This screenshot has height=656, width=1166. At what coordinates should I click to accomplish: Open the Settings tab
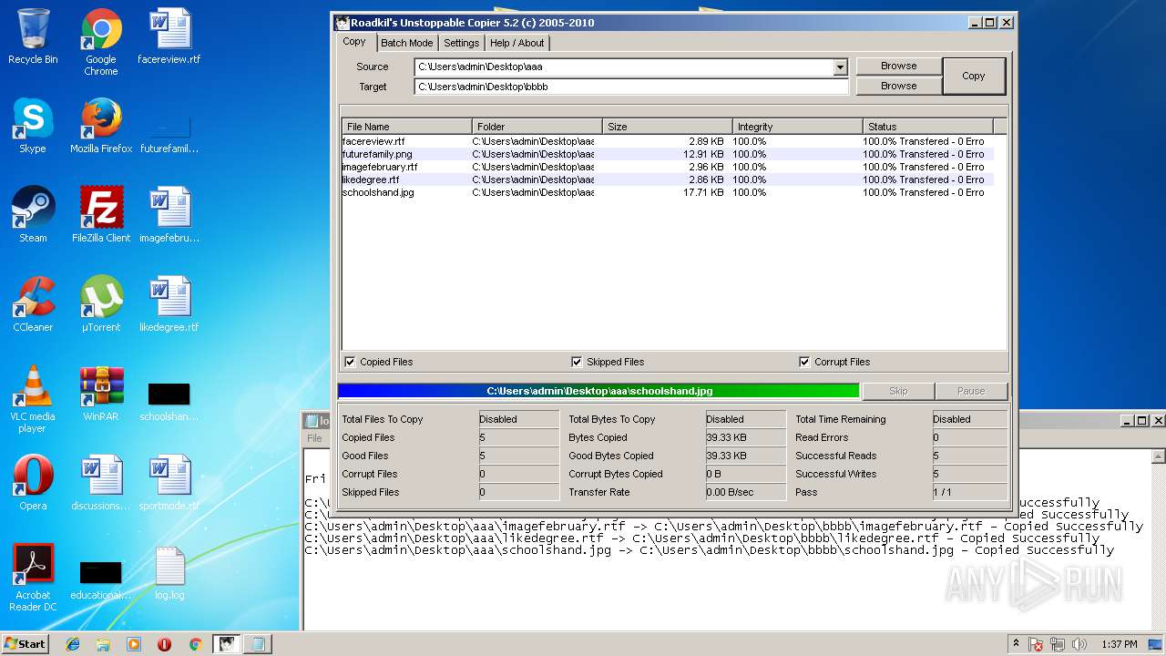click(x=461, y=43)
